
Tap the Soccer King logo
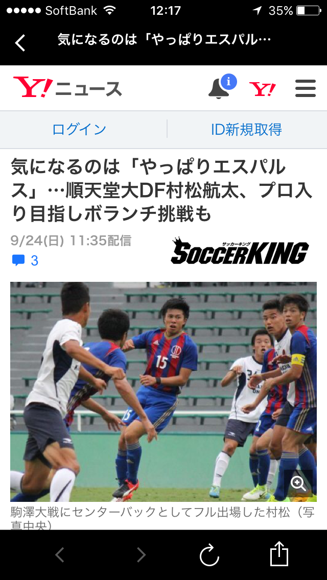pos(240,251)
